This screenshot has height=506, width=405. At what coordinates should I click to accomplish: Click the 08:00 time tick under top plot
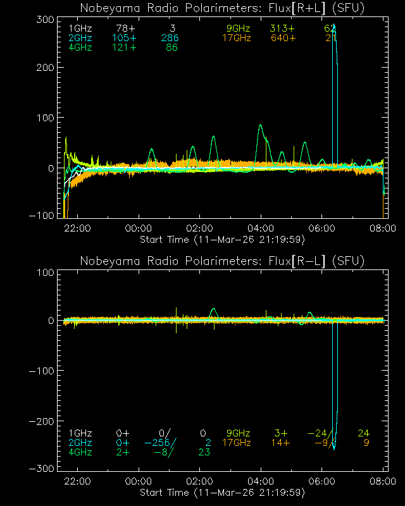(x=384, y=228)
